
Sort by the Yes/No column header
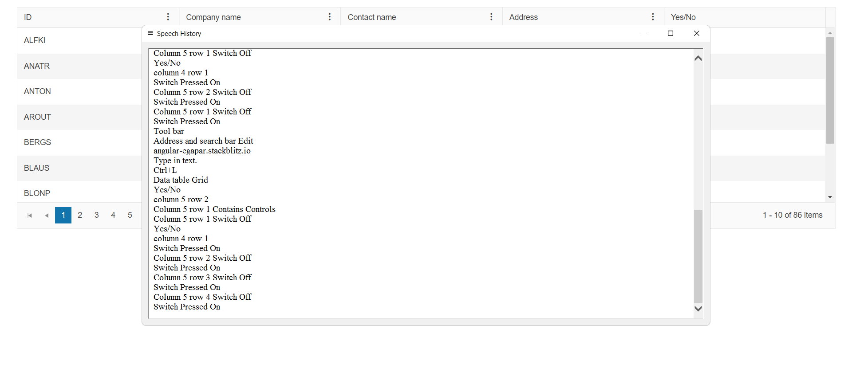pos(683,17)
